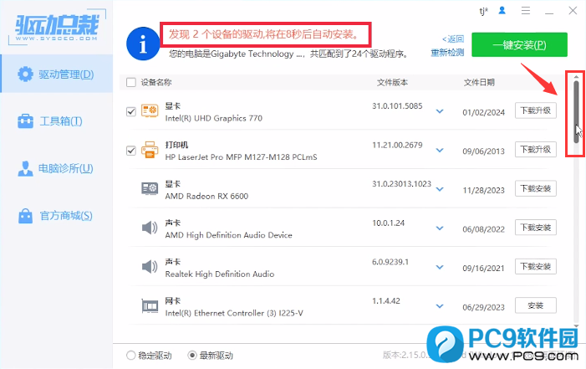Image resolution: width=586 pixels, height=369 pixels.
Task: Click date text 11/28/2023
Action: click(484, 191)
